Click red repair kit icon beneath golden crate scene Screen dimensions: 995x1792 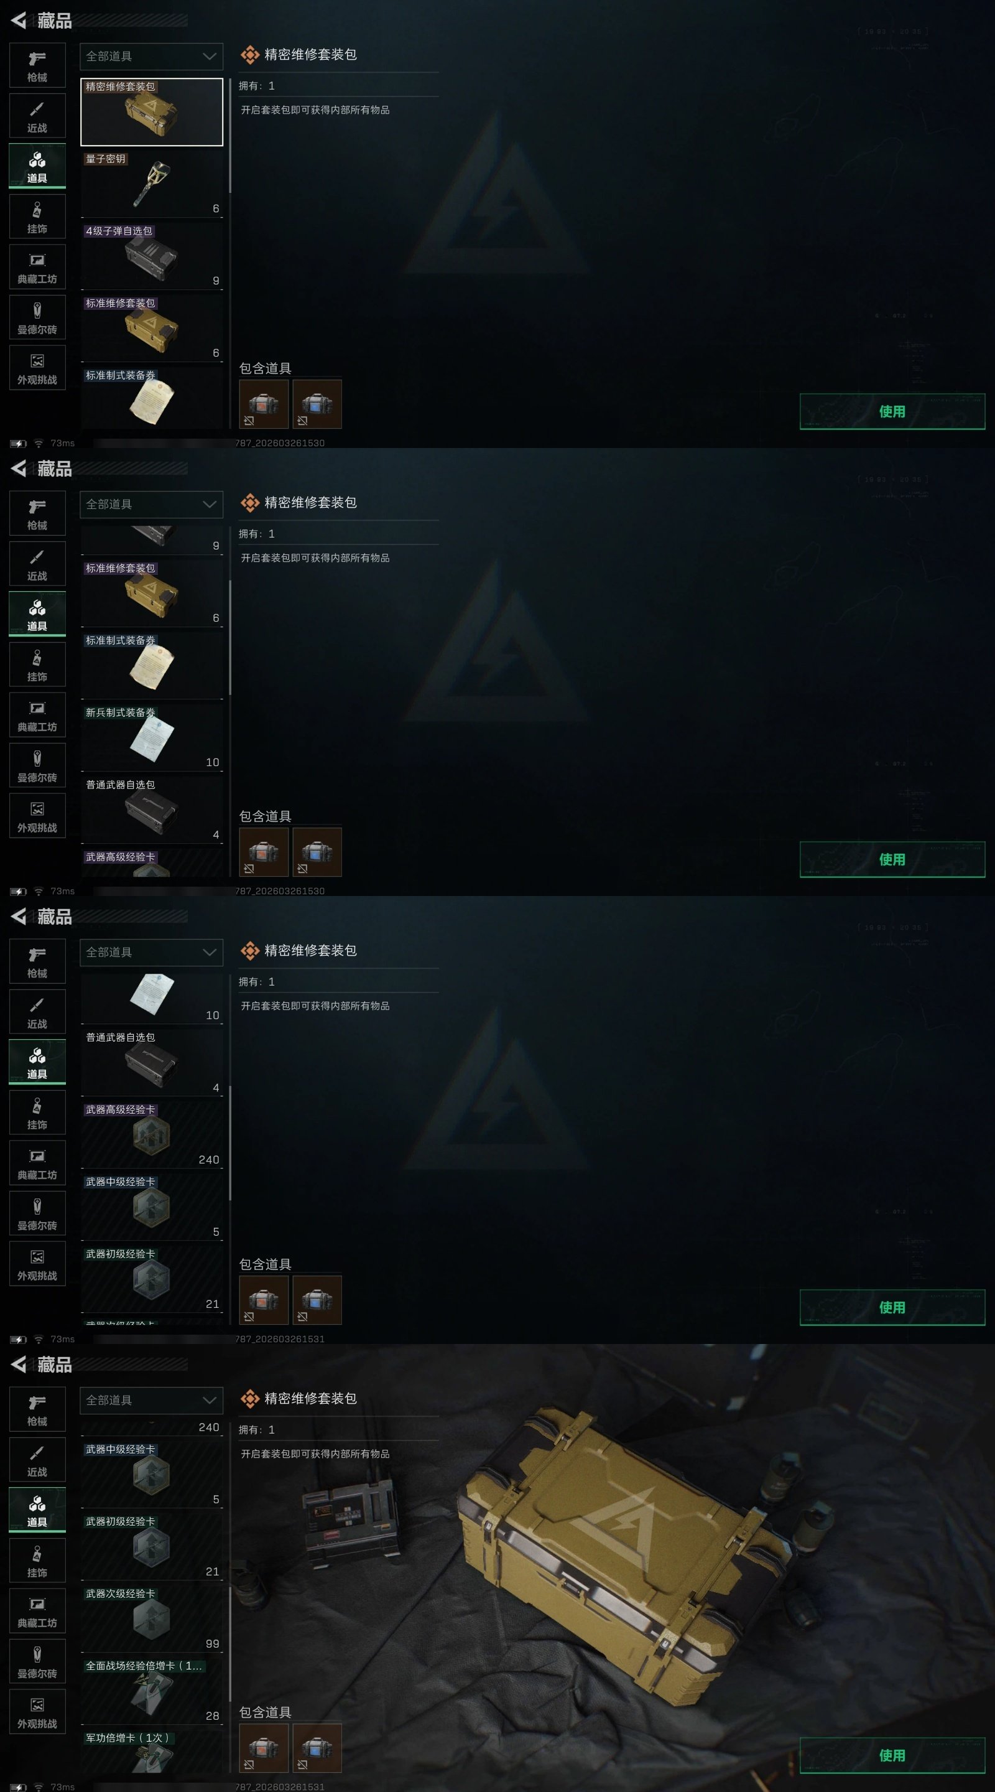click(x=264, y=1747)
